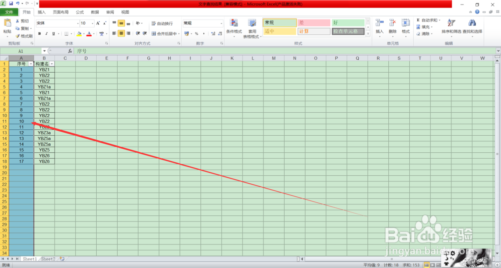Open the font size dropdown

(93, 24)
